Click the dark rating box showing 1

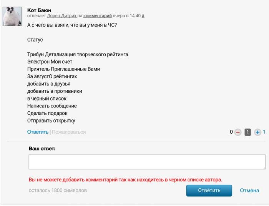click(248, 132)
